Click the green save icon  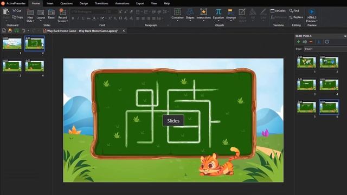pyautogui.click(x=16, y=31)
